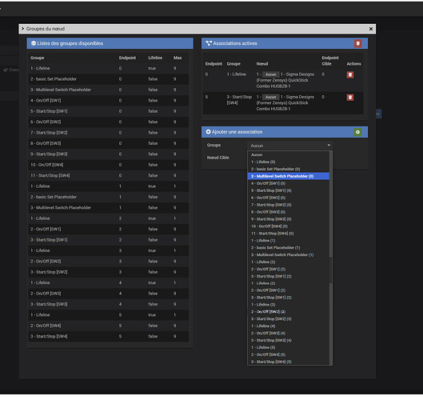Click the 4 - On/Off [SW1] group row
423x400 pixels.
108,101
